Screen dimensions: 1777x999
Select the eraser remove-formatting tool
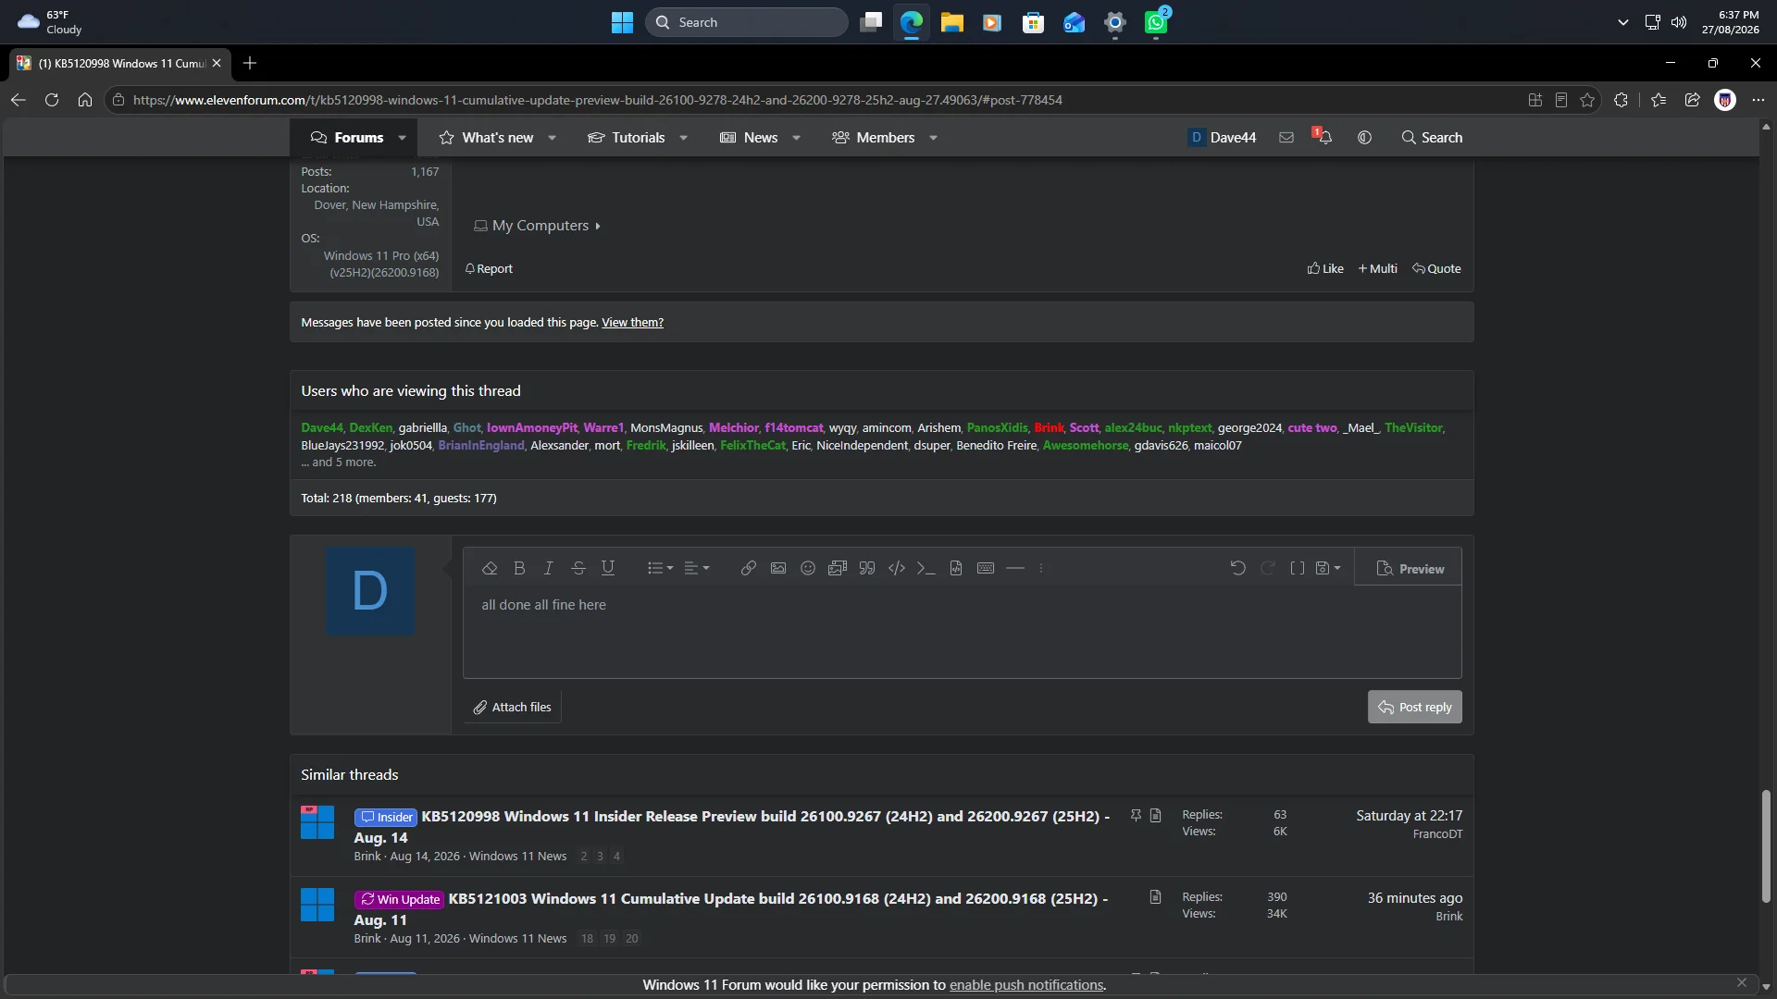(x=490, y=568)
